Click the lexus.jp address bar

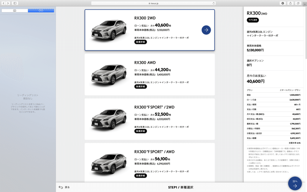coord(153,3)
